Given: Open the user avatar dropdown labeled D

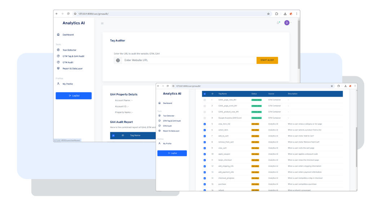Looking at the screenshot, I should [x=287, y=23].
